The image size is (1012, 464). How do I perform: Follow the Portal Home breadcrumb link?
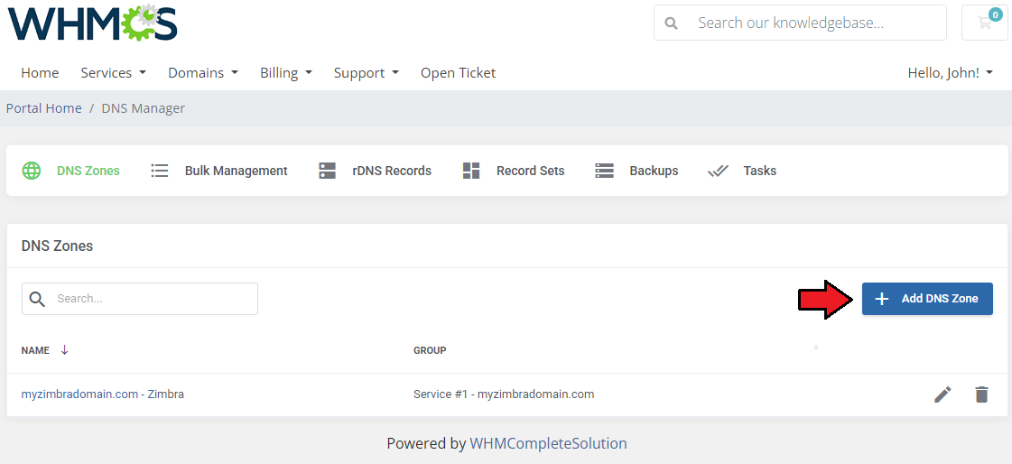[44, 108]
